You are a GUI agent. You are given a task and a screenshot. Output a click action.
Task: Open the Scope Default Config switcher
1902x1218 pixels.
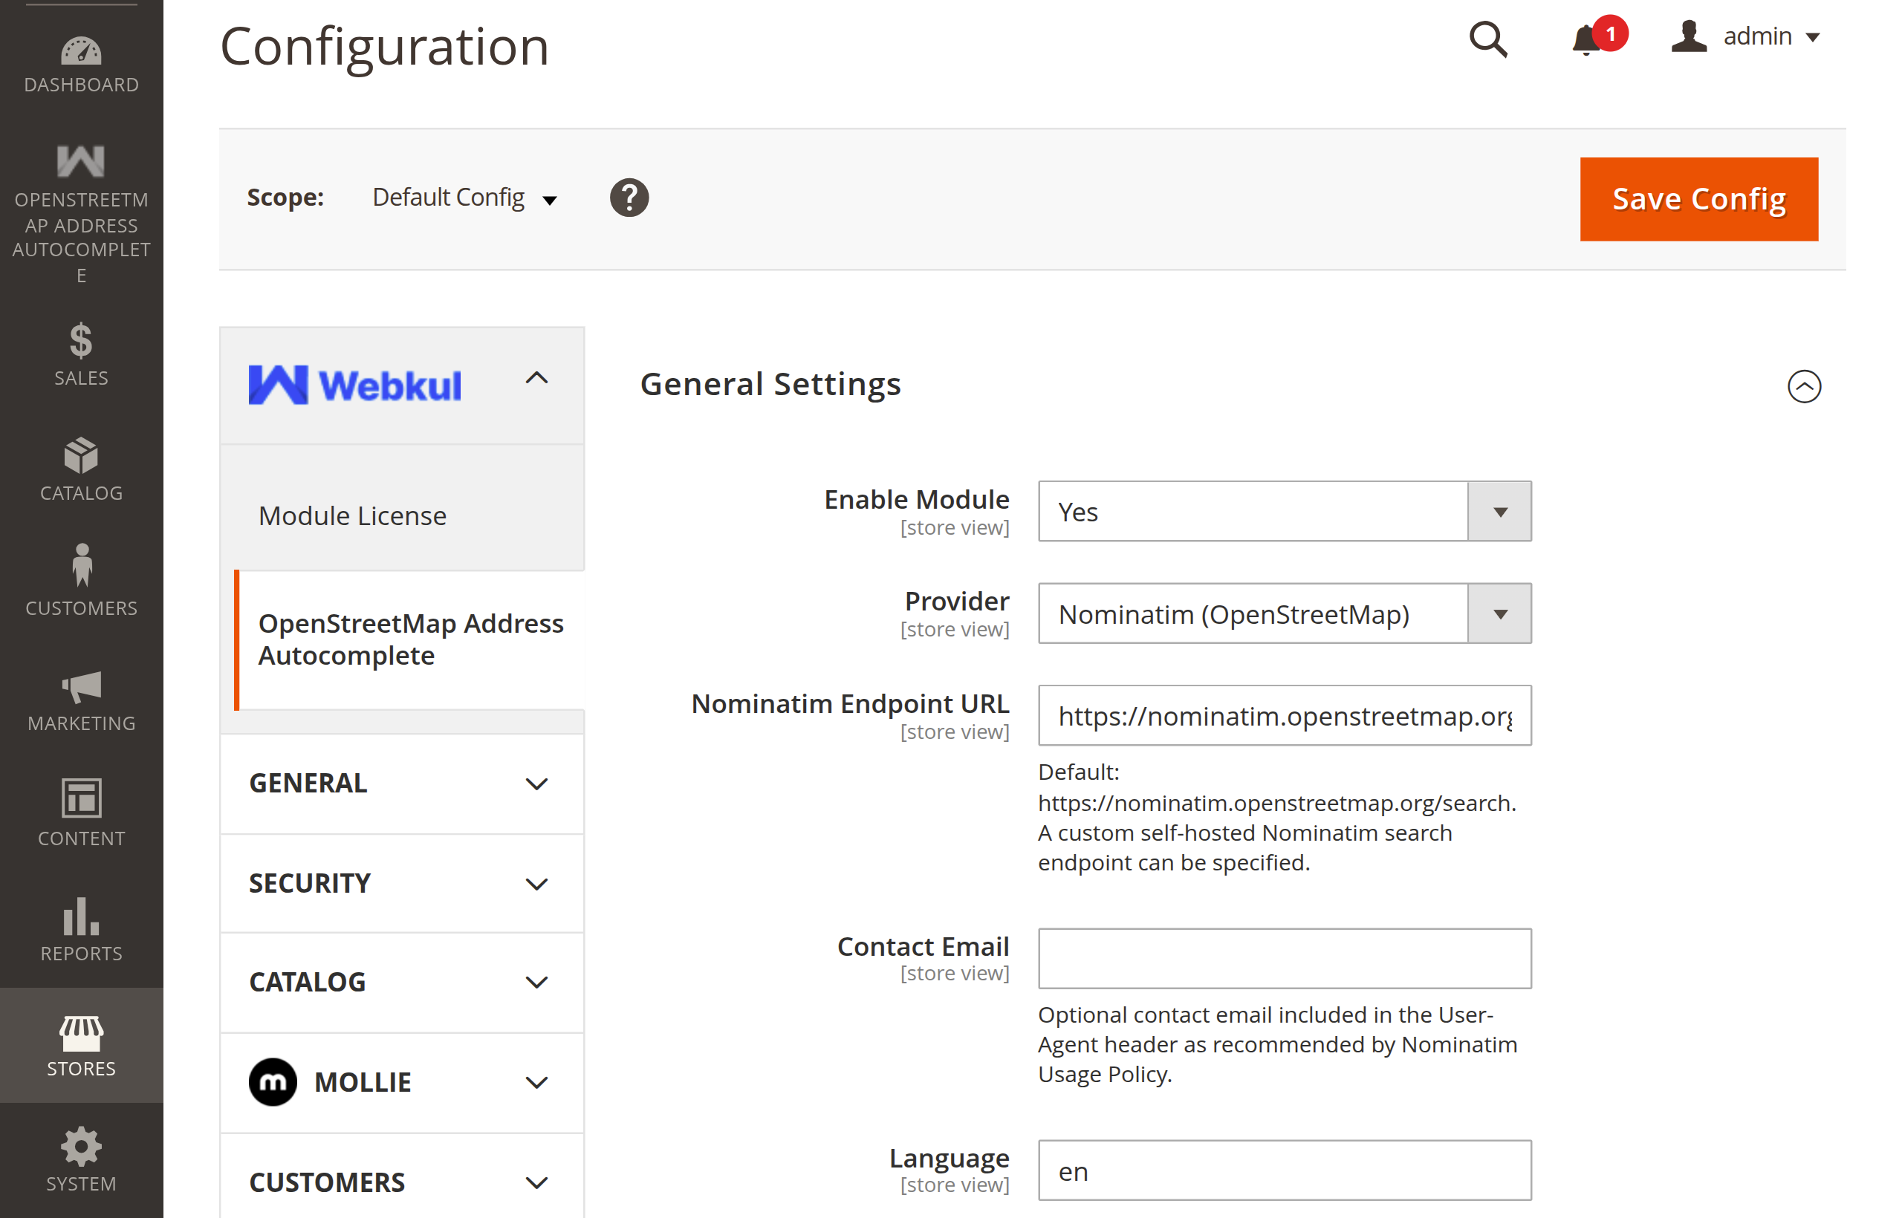point(465,198)
